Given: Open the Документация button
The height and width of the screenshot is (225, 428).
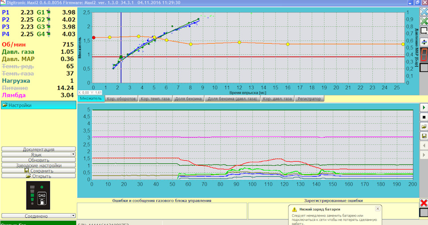Looking at the screenshot, I should 38,149.
